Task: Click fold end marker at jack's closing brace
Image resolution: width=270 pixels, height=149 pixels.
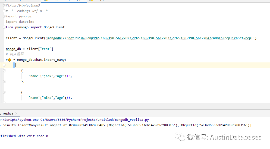Action: 4,81
